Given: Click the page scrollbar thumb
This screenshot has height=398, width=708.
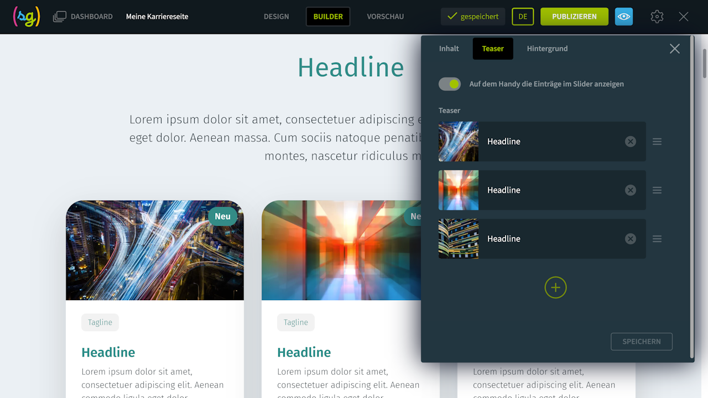Looking at the screenshot, I should click(704, 62).
